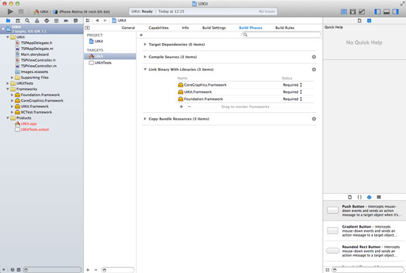Screen dimensions: 406x273
Task: Add a framework to link list
Action: pyautogui.click(x=181, y=107)
